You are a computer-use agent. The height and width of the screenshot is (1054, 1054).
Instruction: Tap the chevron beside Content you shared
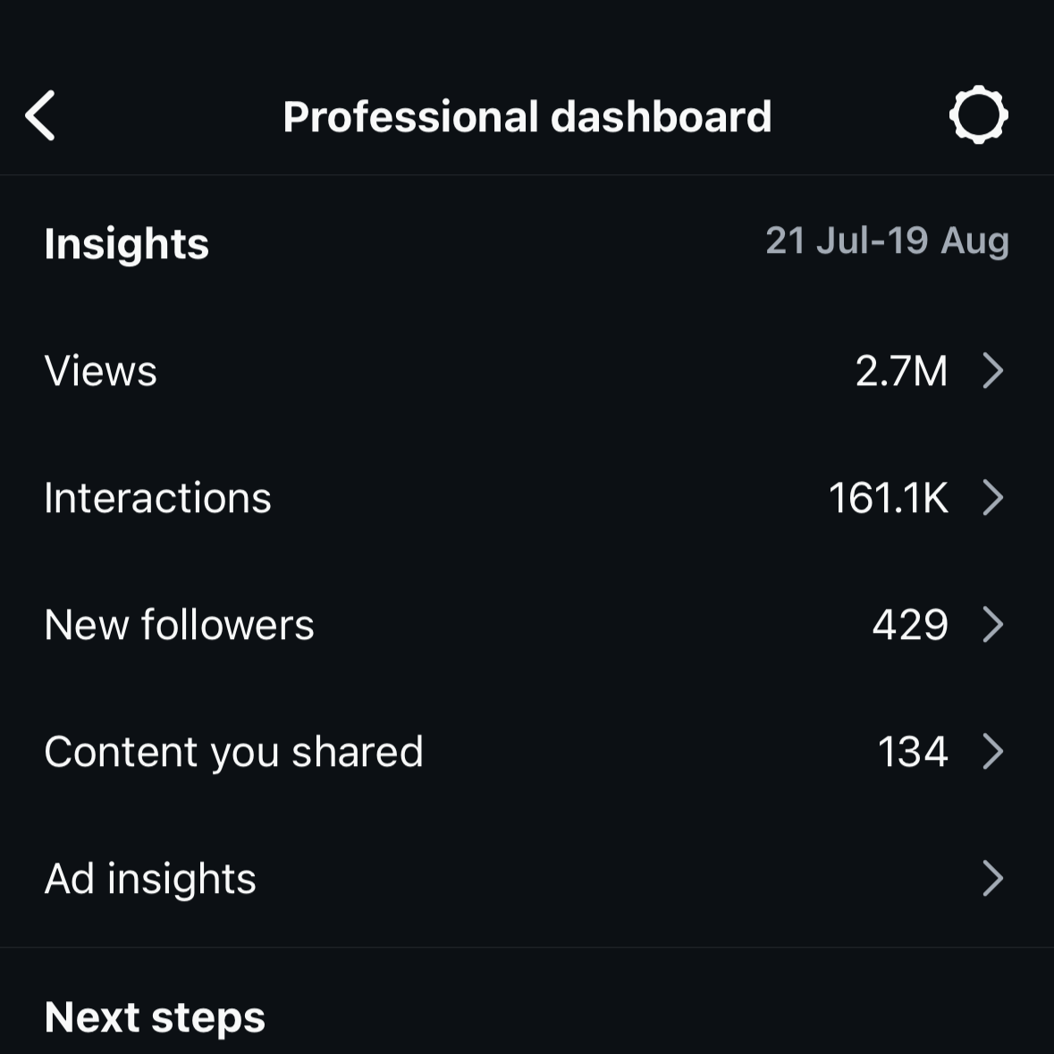coord(993,751)
